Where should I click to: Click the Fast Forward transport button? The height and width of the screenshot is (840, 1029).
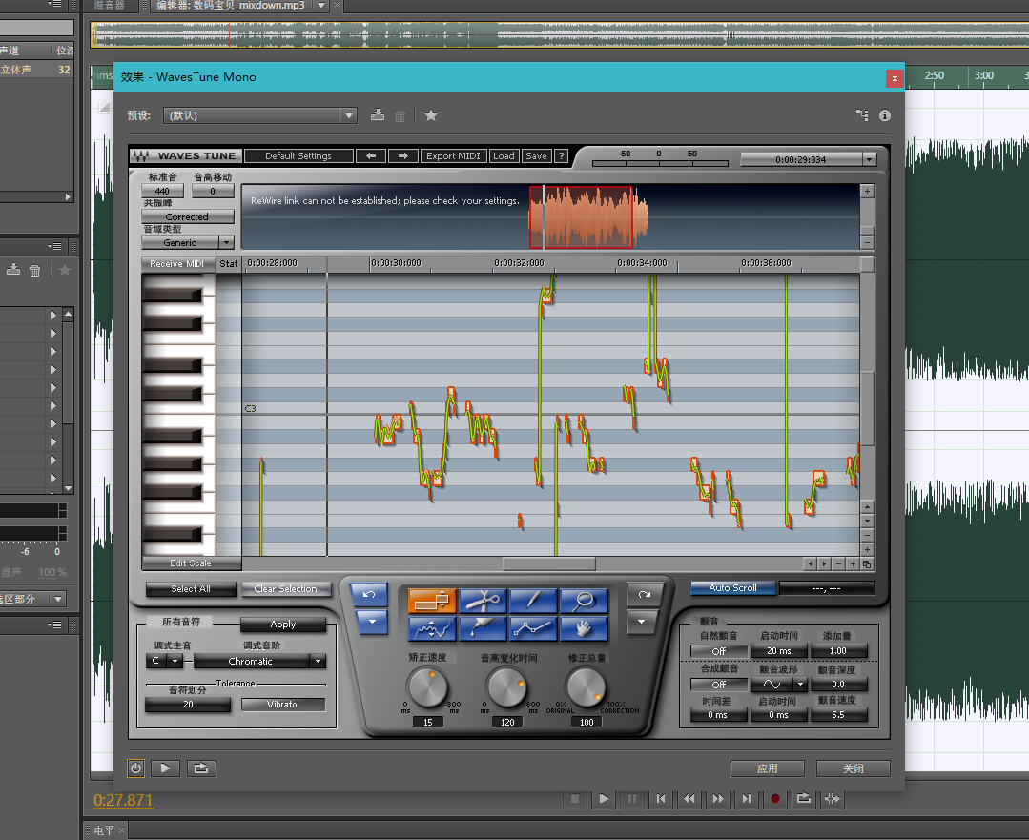pyautogui.click(x=718, y=799)
